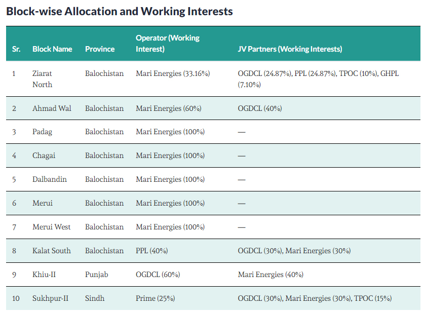
Task: Select the Block Name column header
Action: (52, 49)
